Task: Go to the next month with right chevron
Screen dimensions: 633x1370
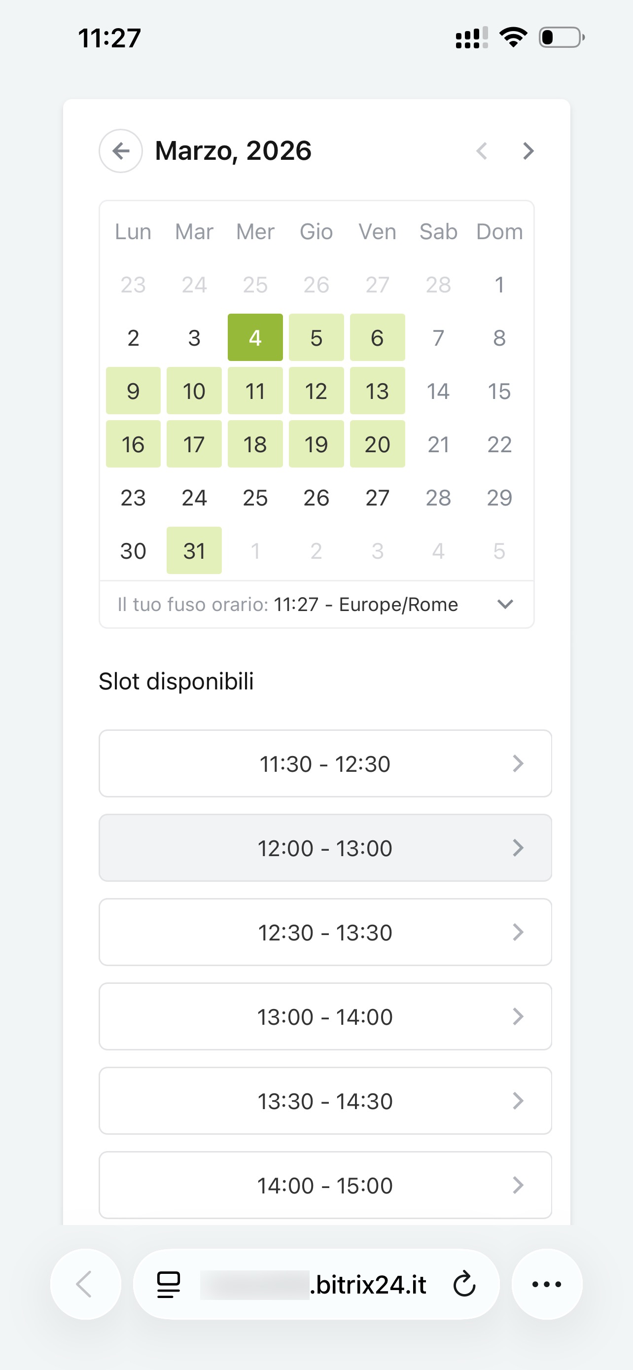Action: coord(527,151)
